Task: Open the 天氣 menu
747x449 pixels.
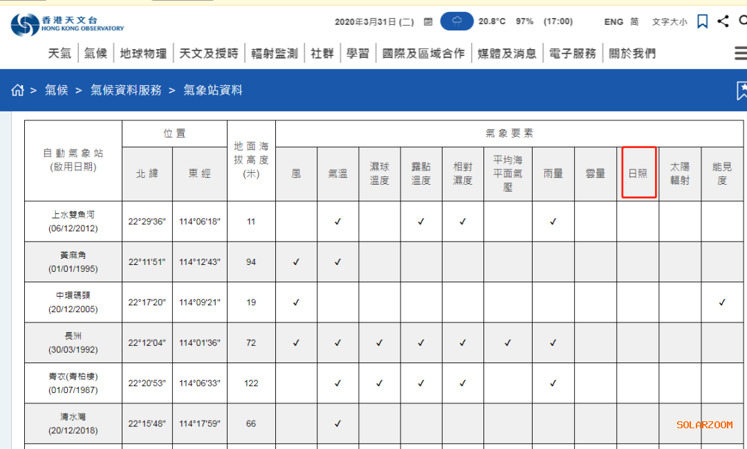Action: 59,53
